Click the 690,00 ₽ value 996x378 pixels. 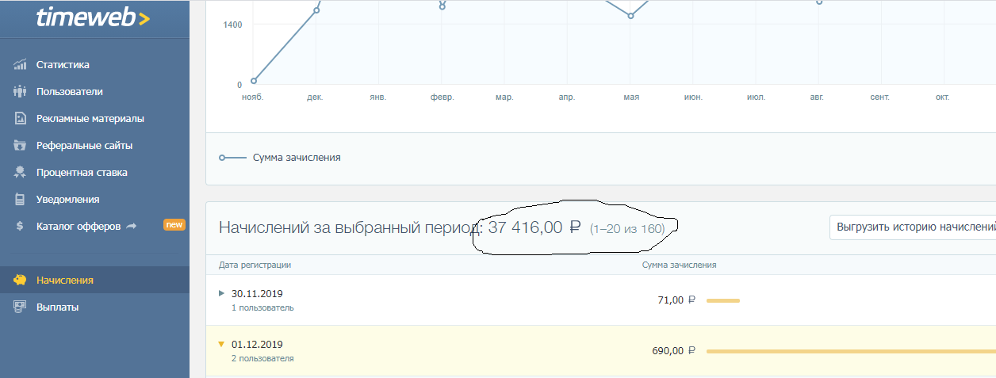click(673, 350)
